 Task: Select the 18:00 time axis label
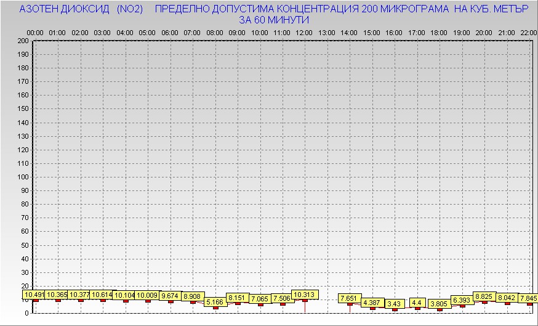tap(439, 32)
